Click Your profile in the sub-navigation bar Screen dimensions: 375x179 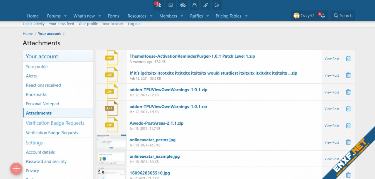tap(88, 24)
